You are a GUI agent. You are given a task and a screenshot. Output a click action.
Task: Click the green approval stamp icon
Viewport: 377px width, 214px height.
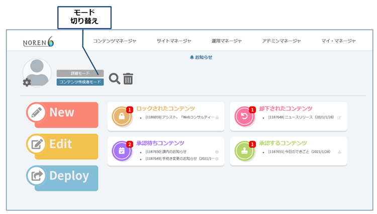(244, 151)
